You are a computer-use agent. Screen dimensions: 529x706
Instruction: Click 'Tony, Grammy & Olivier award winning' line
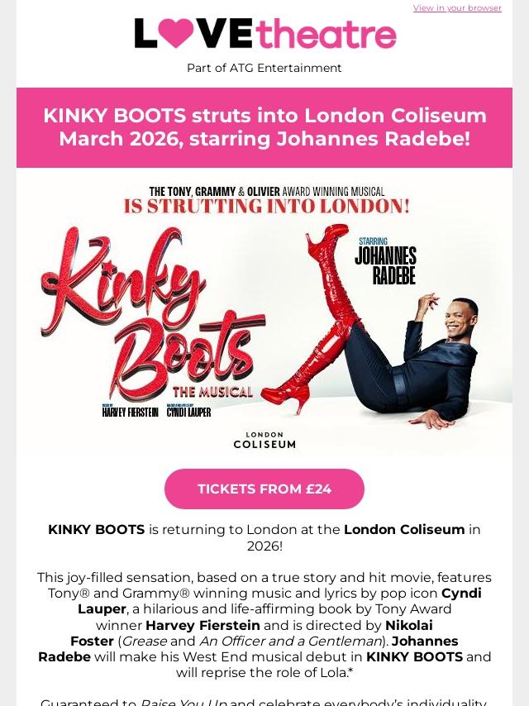pos(266,191)
